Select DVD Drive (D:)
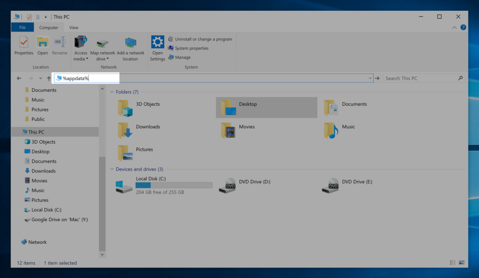This screenshot has width=479, height=278. tap(245, 185)
